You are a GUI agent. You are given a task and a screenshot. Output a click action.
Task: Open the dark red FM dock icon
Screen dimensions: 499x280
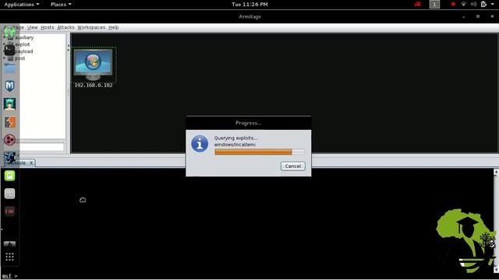pos(9,212)
